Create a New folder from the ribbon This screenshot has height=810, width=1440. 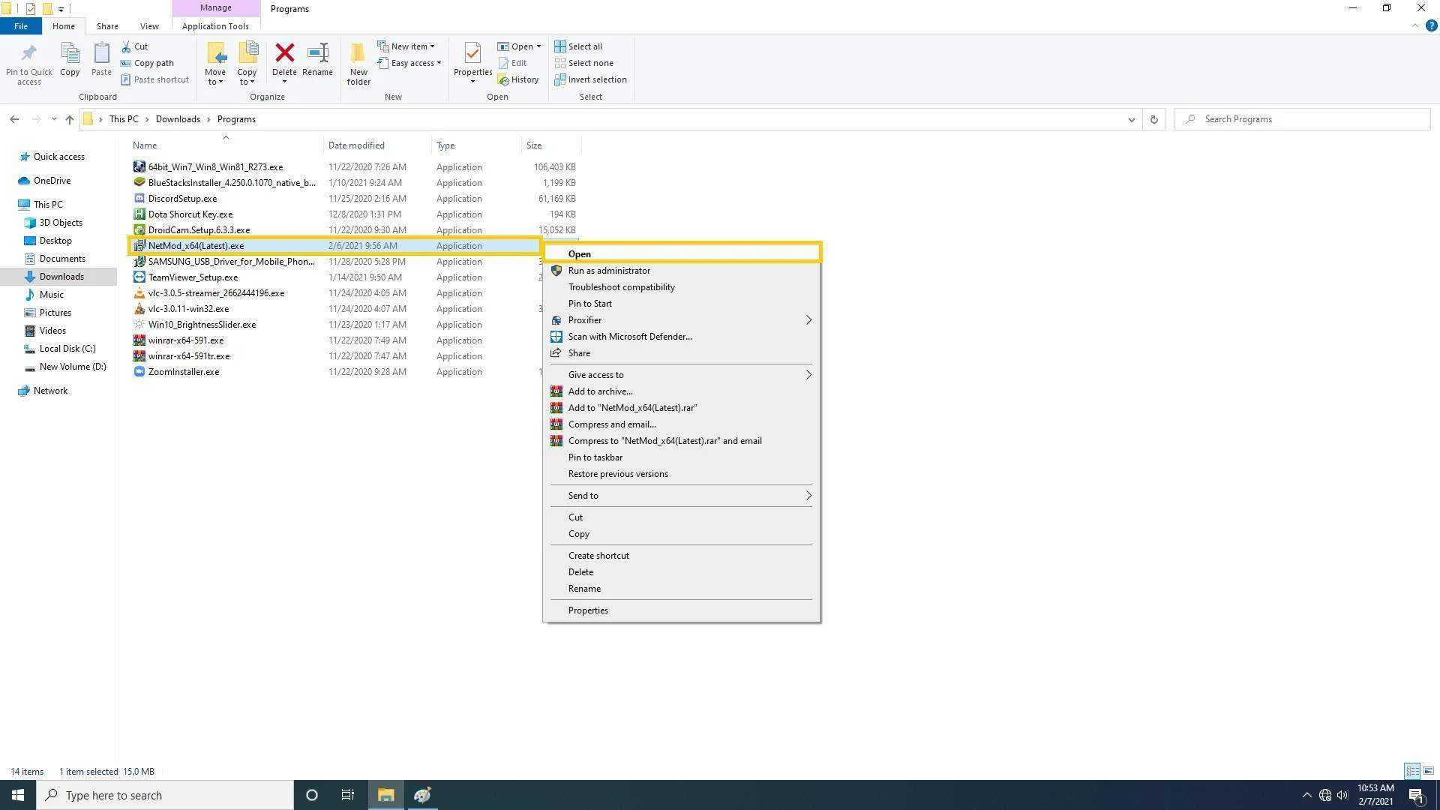pyautogui.click(x=358, y=63)
